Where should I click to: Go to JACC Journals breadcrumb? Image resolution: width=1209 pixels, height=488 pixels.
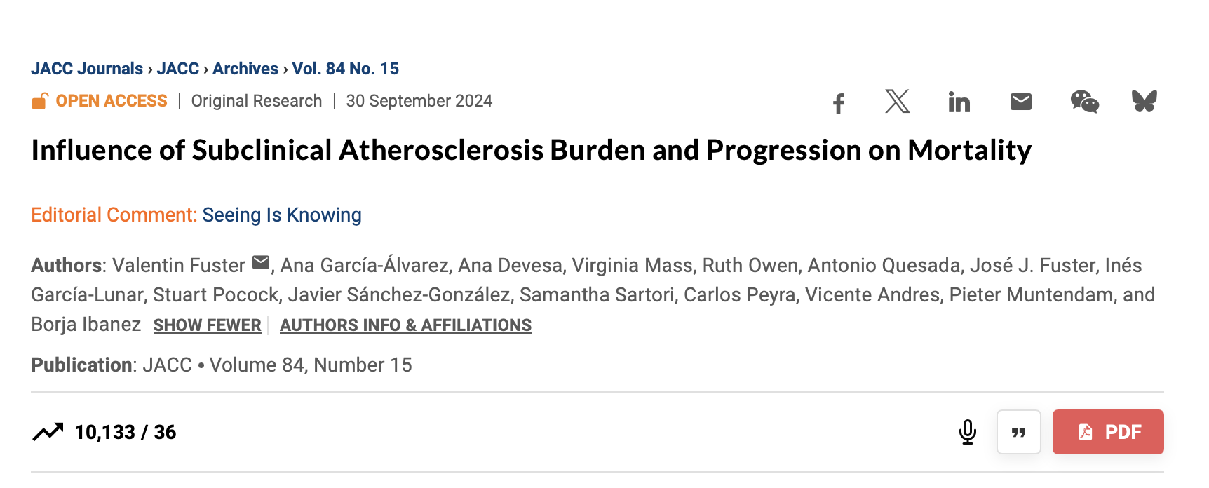[x=87, y=69]
